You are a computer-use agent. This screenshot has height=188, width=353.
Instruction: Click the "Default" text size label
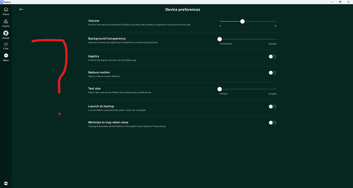(224, 94)
